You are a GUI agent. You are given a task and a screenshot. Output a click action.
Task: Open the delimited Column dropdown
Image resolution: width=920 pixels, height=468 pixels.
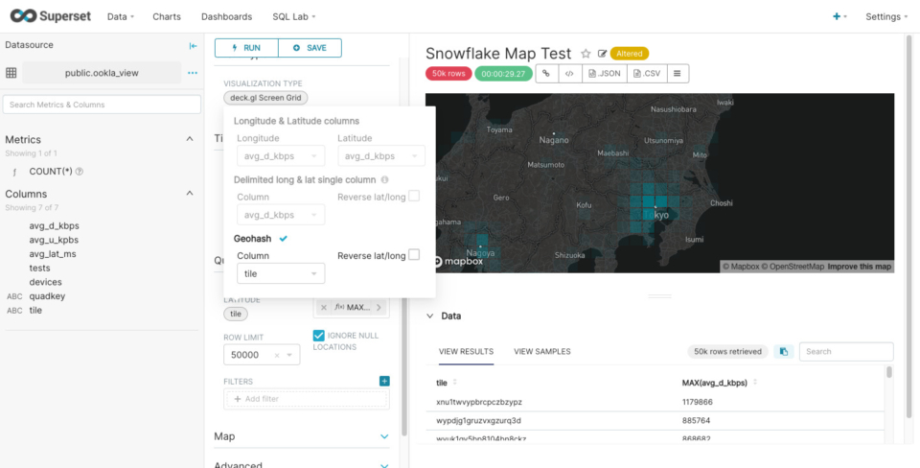coord(281,215)
